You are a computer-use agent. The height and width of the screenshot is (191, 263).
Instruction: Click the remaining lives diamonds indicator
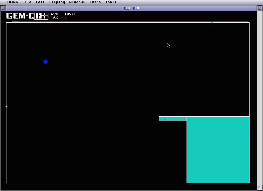[64, 18]
